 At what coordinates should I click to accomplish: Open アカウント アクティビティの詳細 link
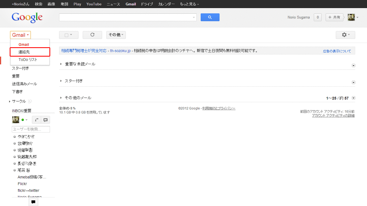tap(333, 116)
